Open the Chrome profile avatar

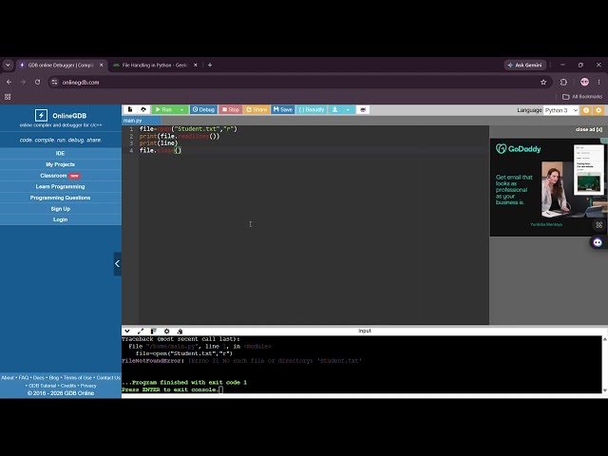tap(584, 82)
